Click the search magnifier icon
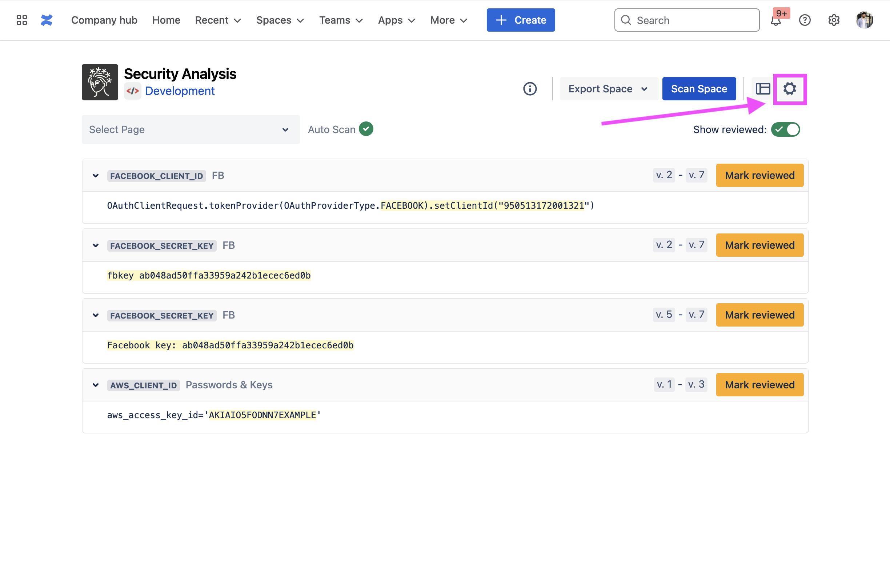The image size is (890, 568). (626, 20)
